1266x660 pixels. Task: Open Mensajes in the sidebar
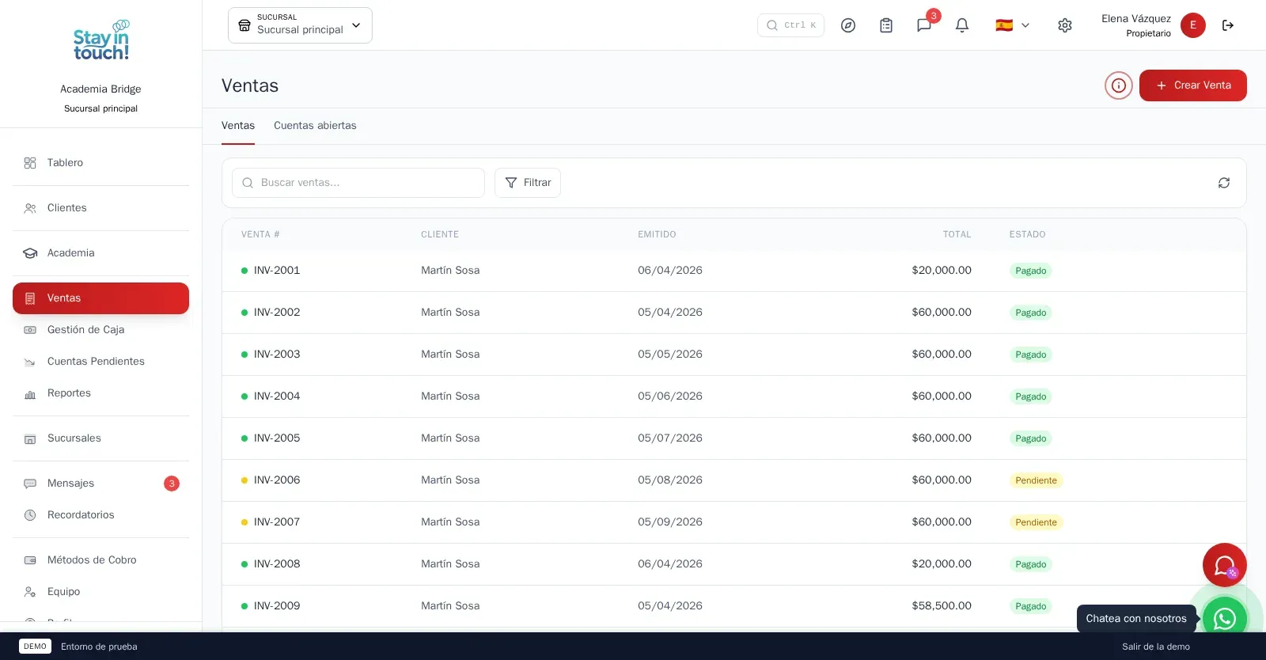tap(101, 484)
